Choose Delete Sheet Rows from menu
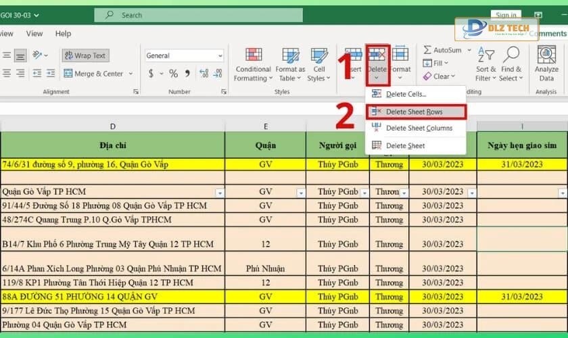Image resolution: width=568 pixels, height=338 pixels. click(414, 112)
